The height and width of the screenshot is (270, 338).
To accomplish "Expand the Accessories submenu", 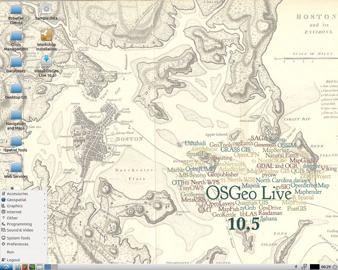I will (24, 194).
